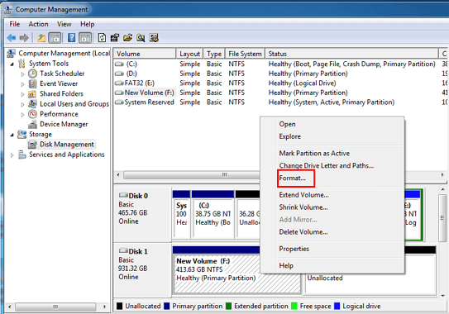
Task: Choose Format... from the context menu
Action: 293,178
